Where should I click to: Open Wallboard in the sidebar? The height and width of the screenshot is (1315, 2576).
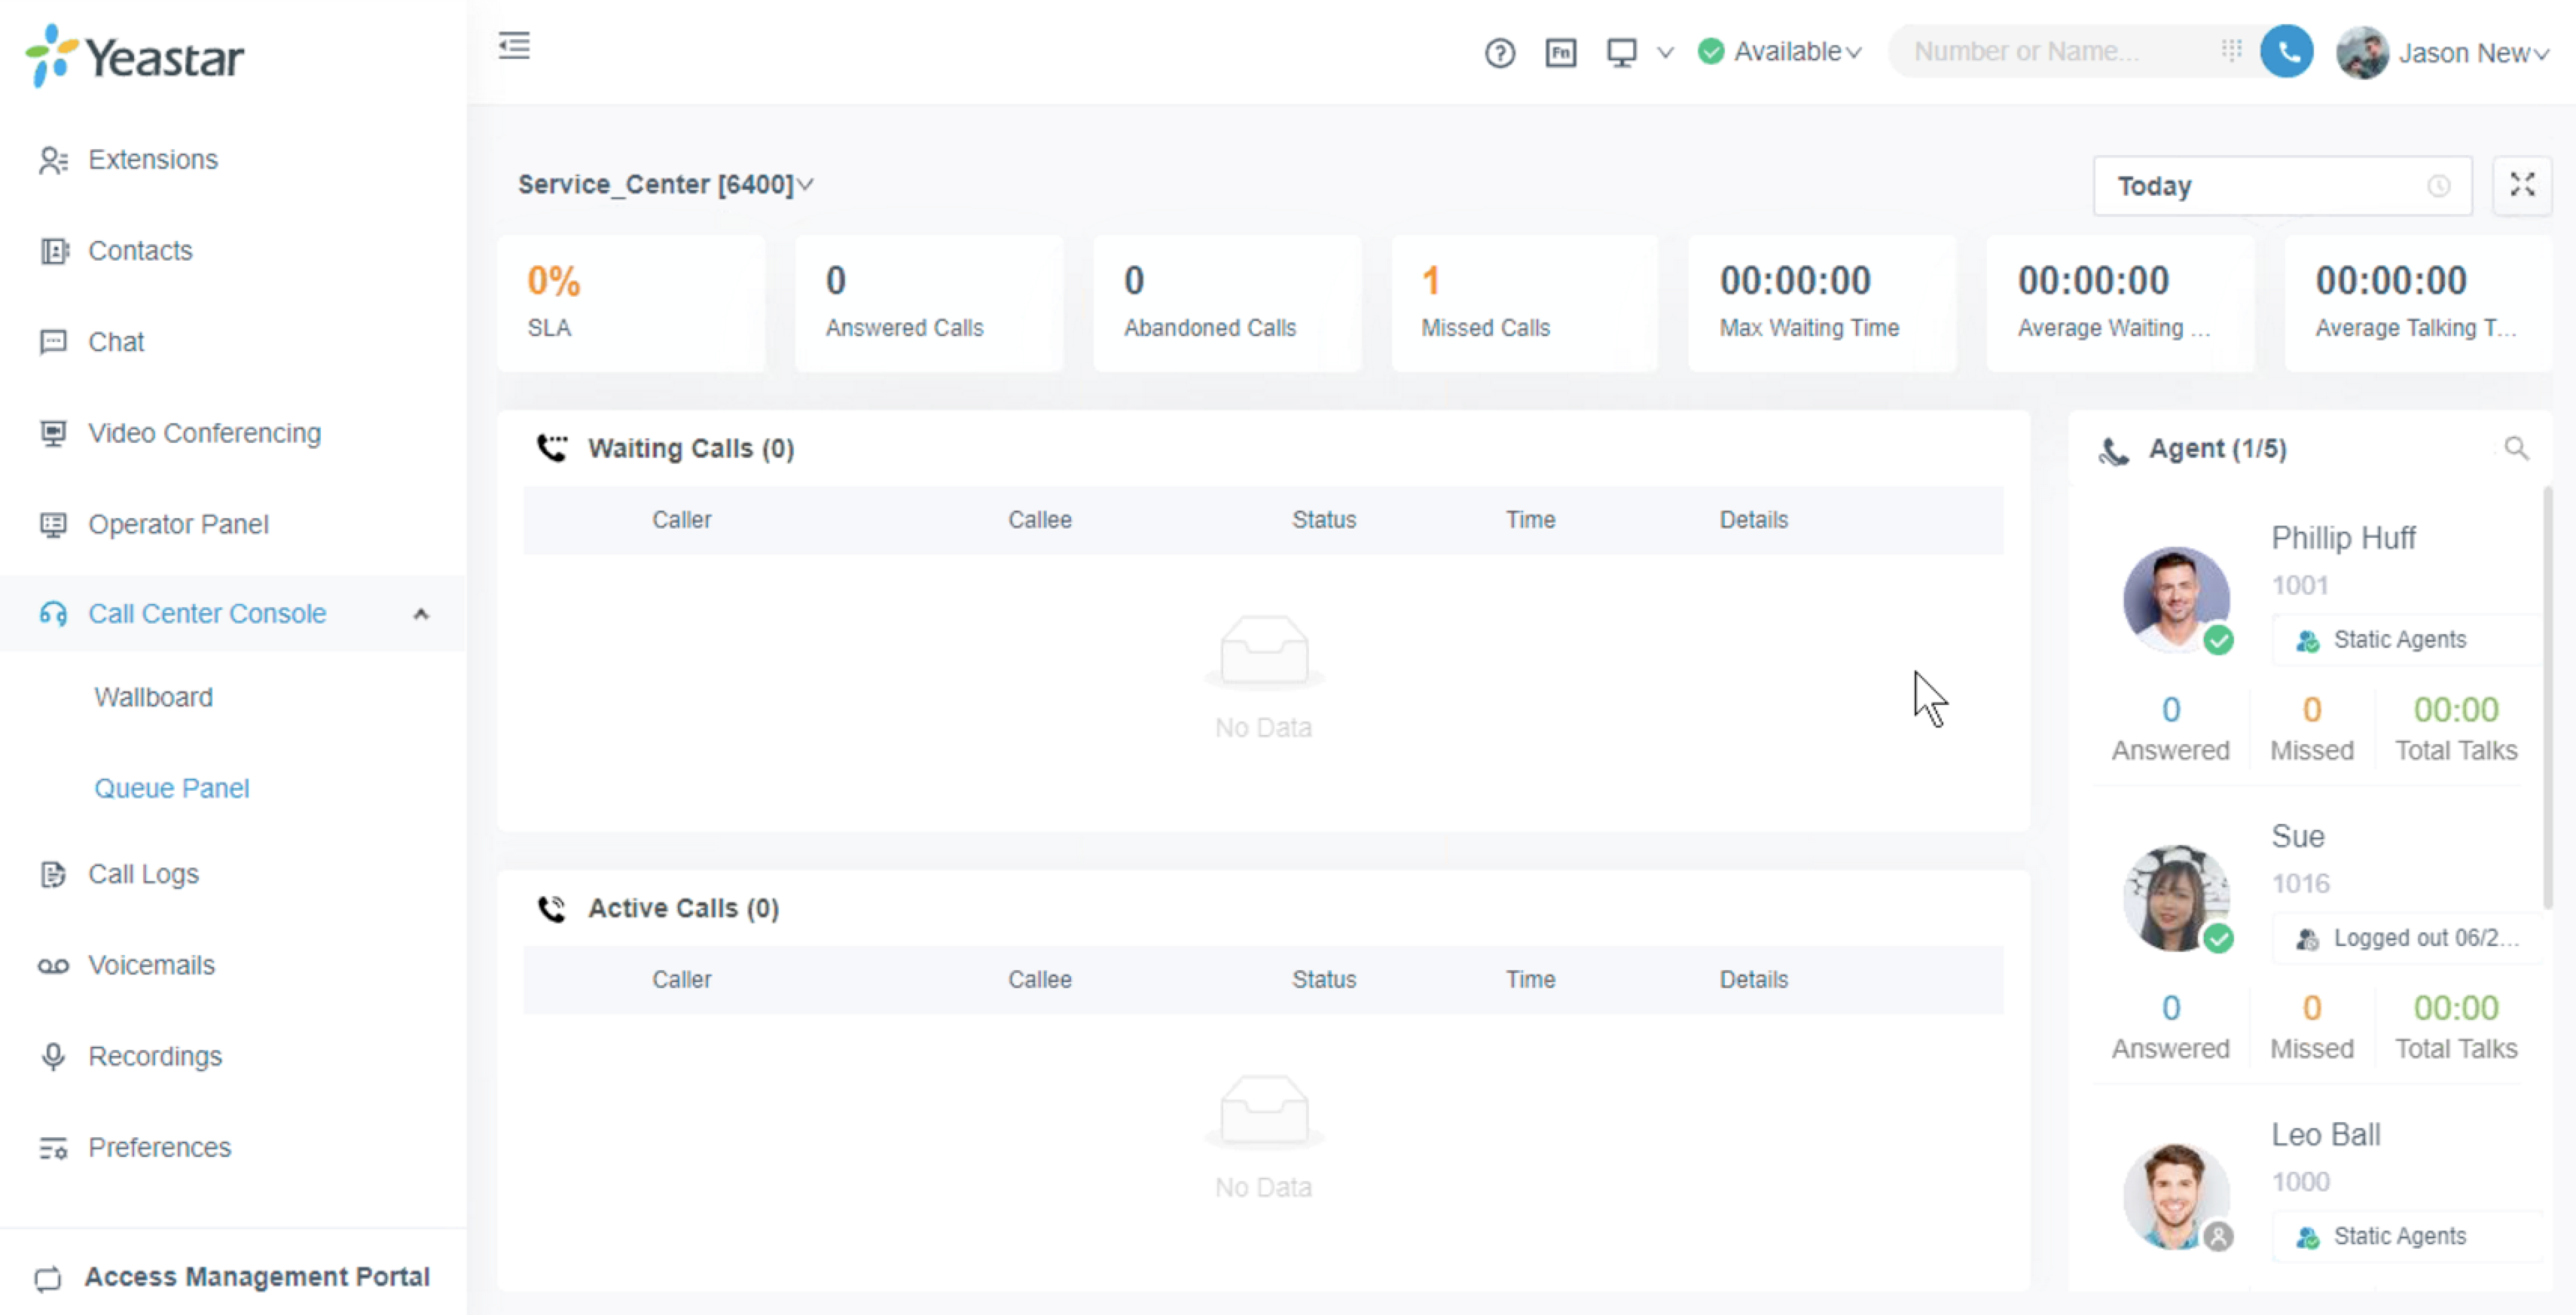click(x=153, y=697)
